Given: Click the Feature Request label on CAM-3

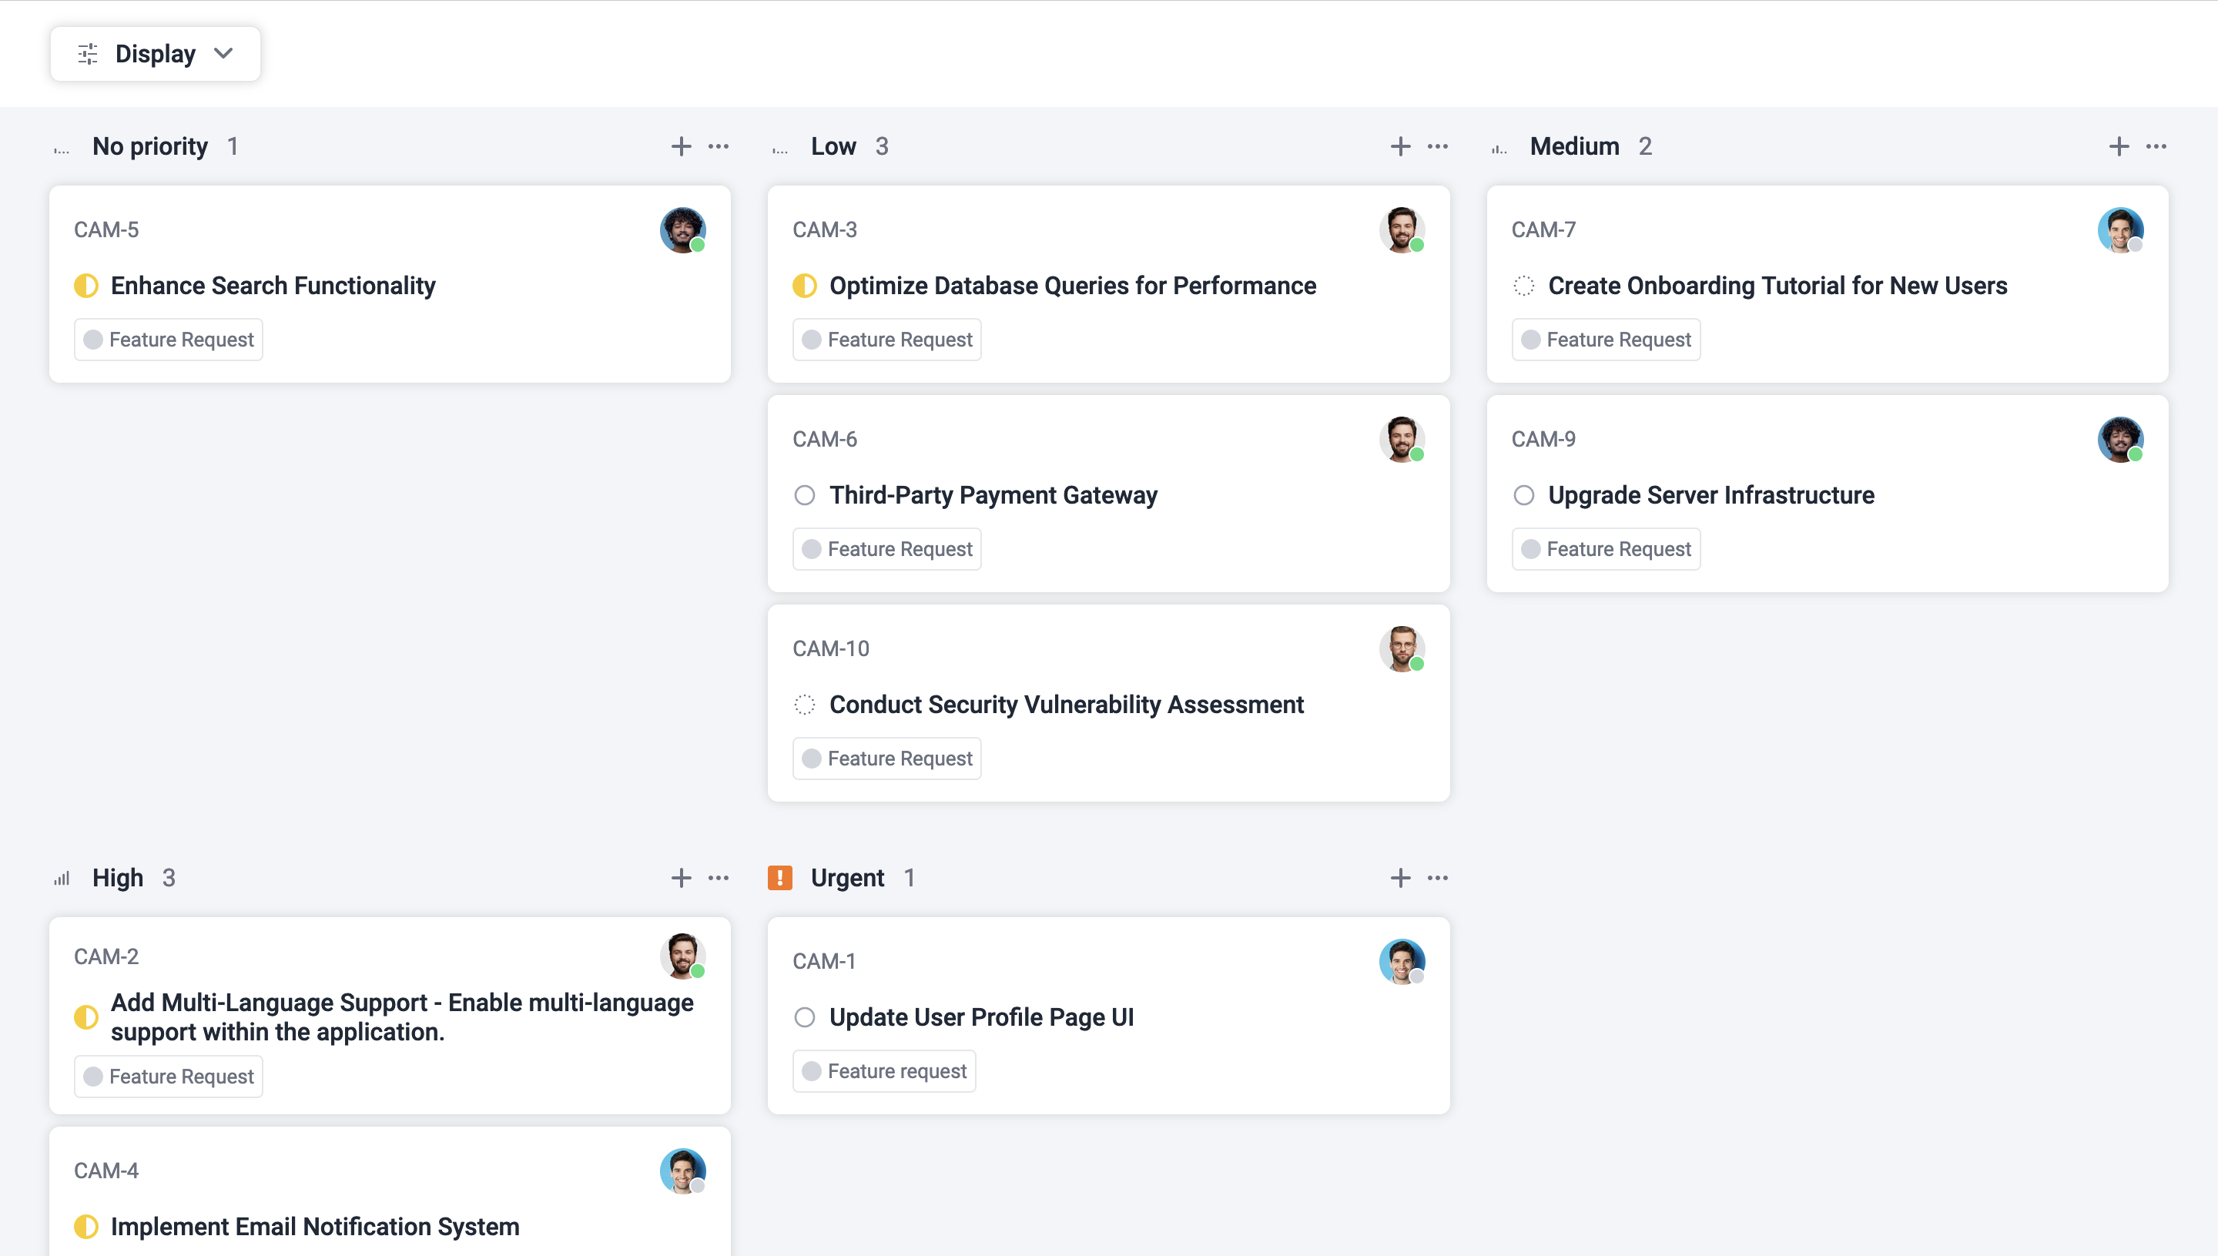Looking at the screenshot, I should click(x=886, y=339).
